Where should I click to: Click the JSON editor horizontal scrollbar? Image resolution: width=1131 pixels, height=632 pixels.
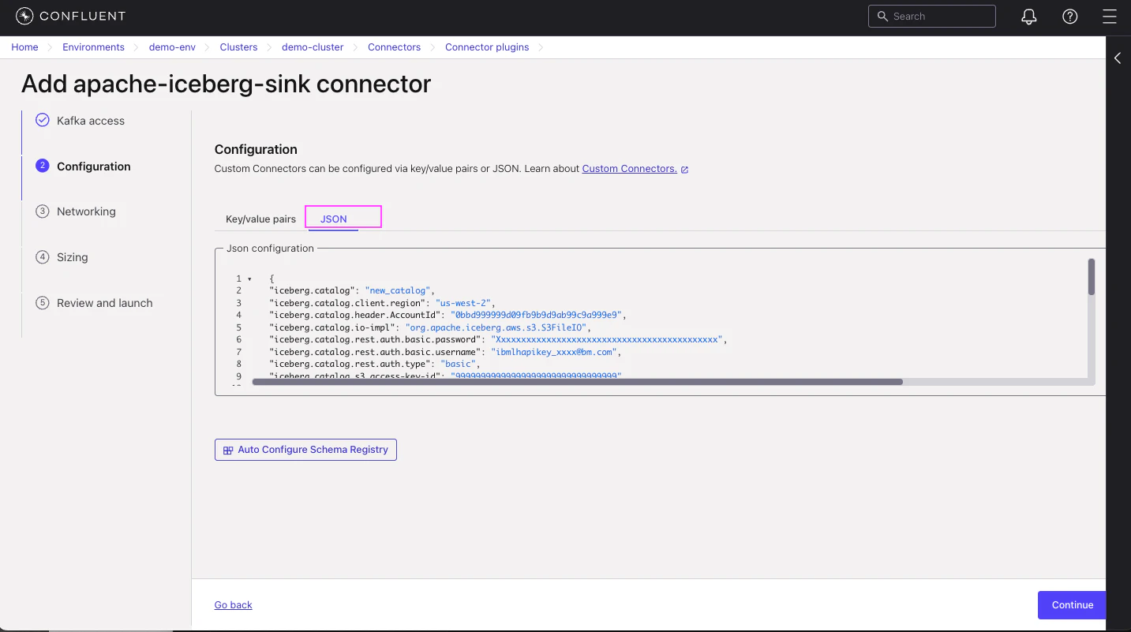coord(577,382)
